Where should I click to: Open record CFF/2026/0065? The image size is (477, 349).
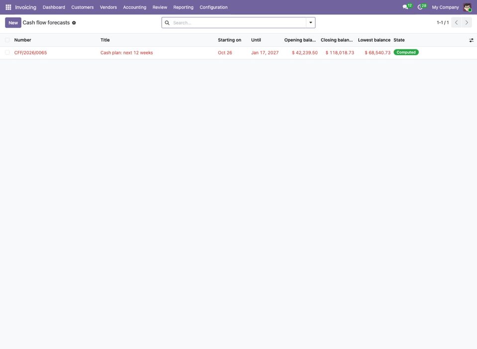30,53
